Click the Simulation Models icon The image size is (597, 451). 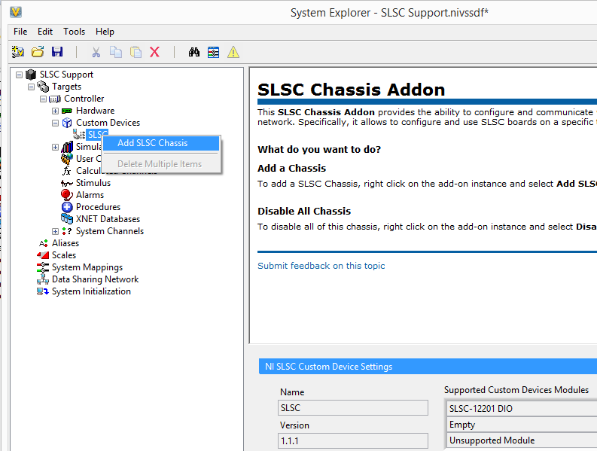coord(67,147)
